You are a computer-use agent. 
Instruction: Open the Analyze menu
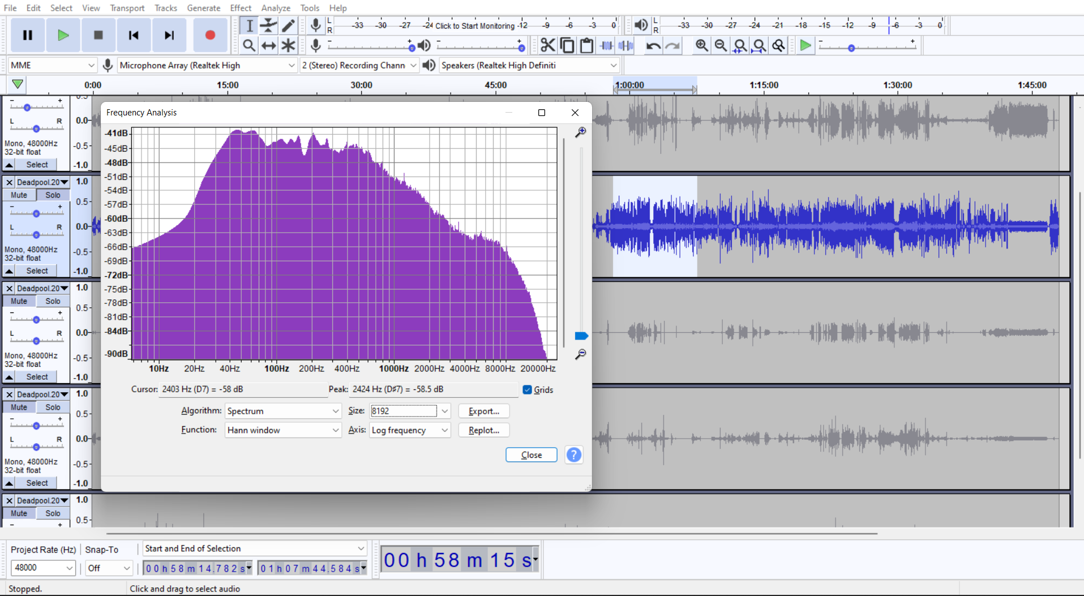[x=276, y=8]
